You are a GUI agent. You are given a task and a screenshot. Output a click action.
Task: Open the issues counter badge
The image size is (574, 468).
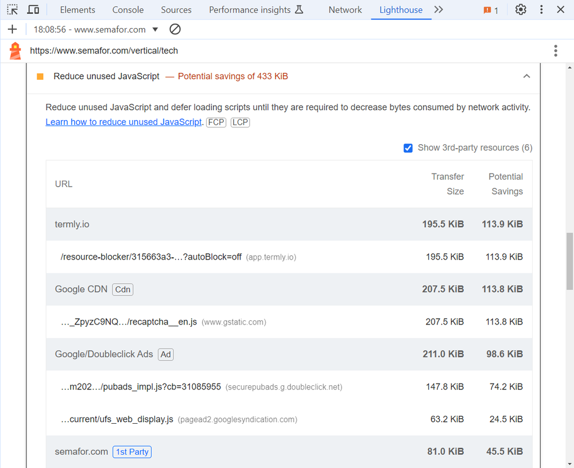[491, 10]
